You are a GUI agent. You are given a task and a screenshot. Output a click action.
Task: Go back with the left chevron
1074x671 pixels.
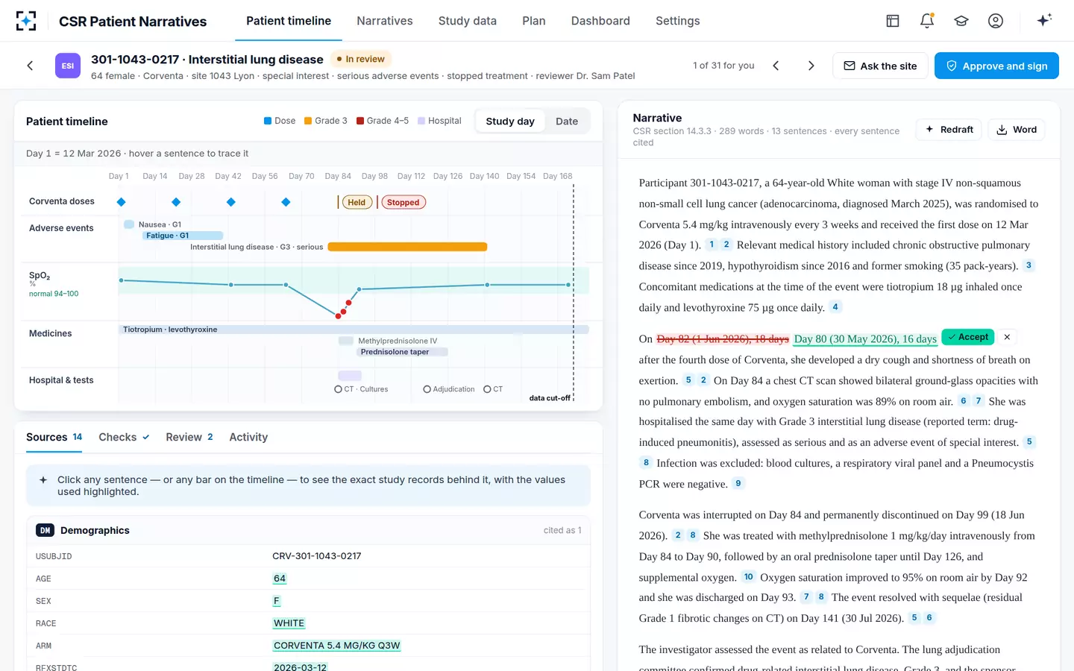(30, 66)
